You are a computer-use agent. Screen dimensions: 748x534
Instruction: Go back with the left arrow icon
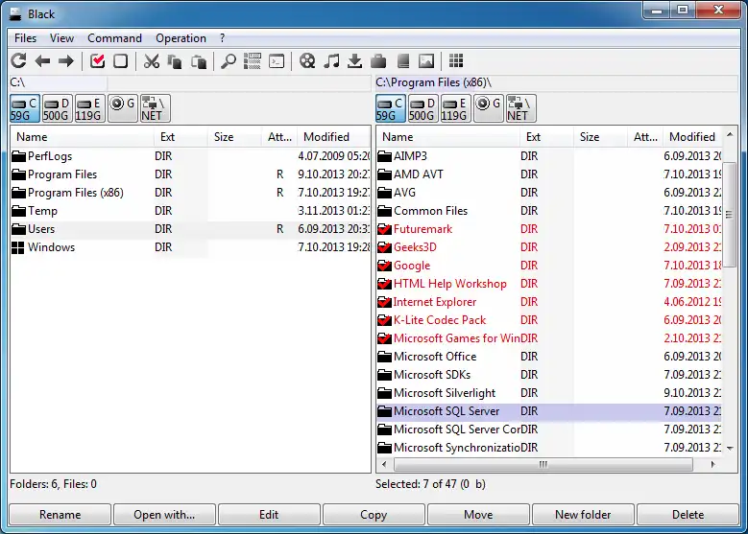click(42, 61)
